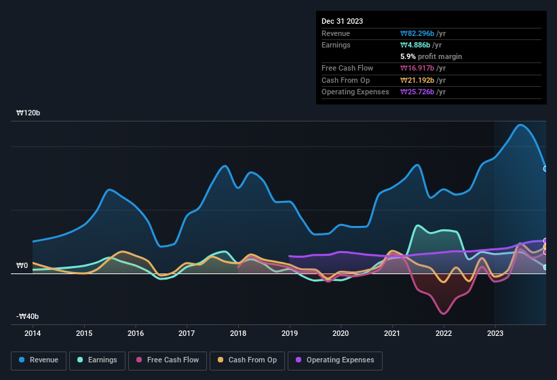This screenshot has height=380, width=557.
Task: Click the ₩25.726b operating expenses value
Action: pos(417,92)
